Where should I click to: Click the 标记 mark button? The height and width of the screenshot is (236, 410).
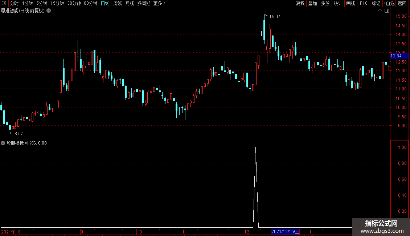[x=376, y=3]
